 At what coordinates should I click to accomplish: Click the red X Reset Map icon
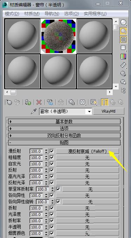pyautogui.click(x=39, y=102)
